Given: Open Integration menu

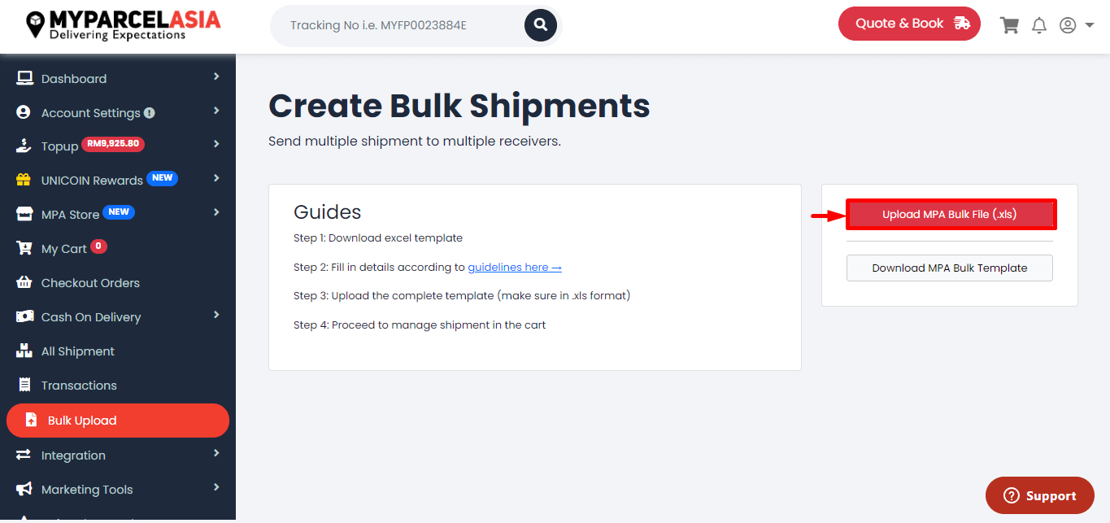Looking at the screenshot, I should 73,455.
